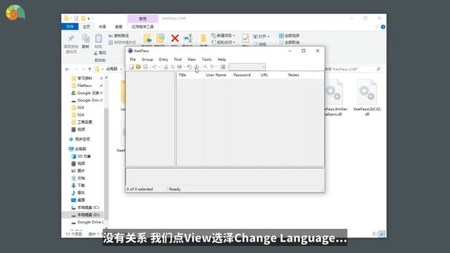Switch to the 应用程序工具 tab in Explorer
The image size is (450, 253).
(x=143, y=27)
